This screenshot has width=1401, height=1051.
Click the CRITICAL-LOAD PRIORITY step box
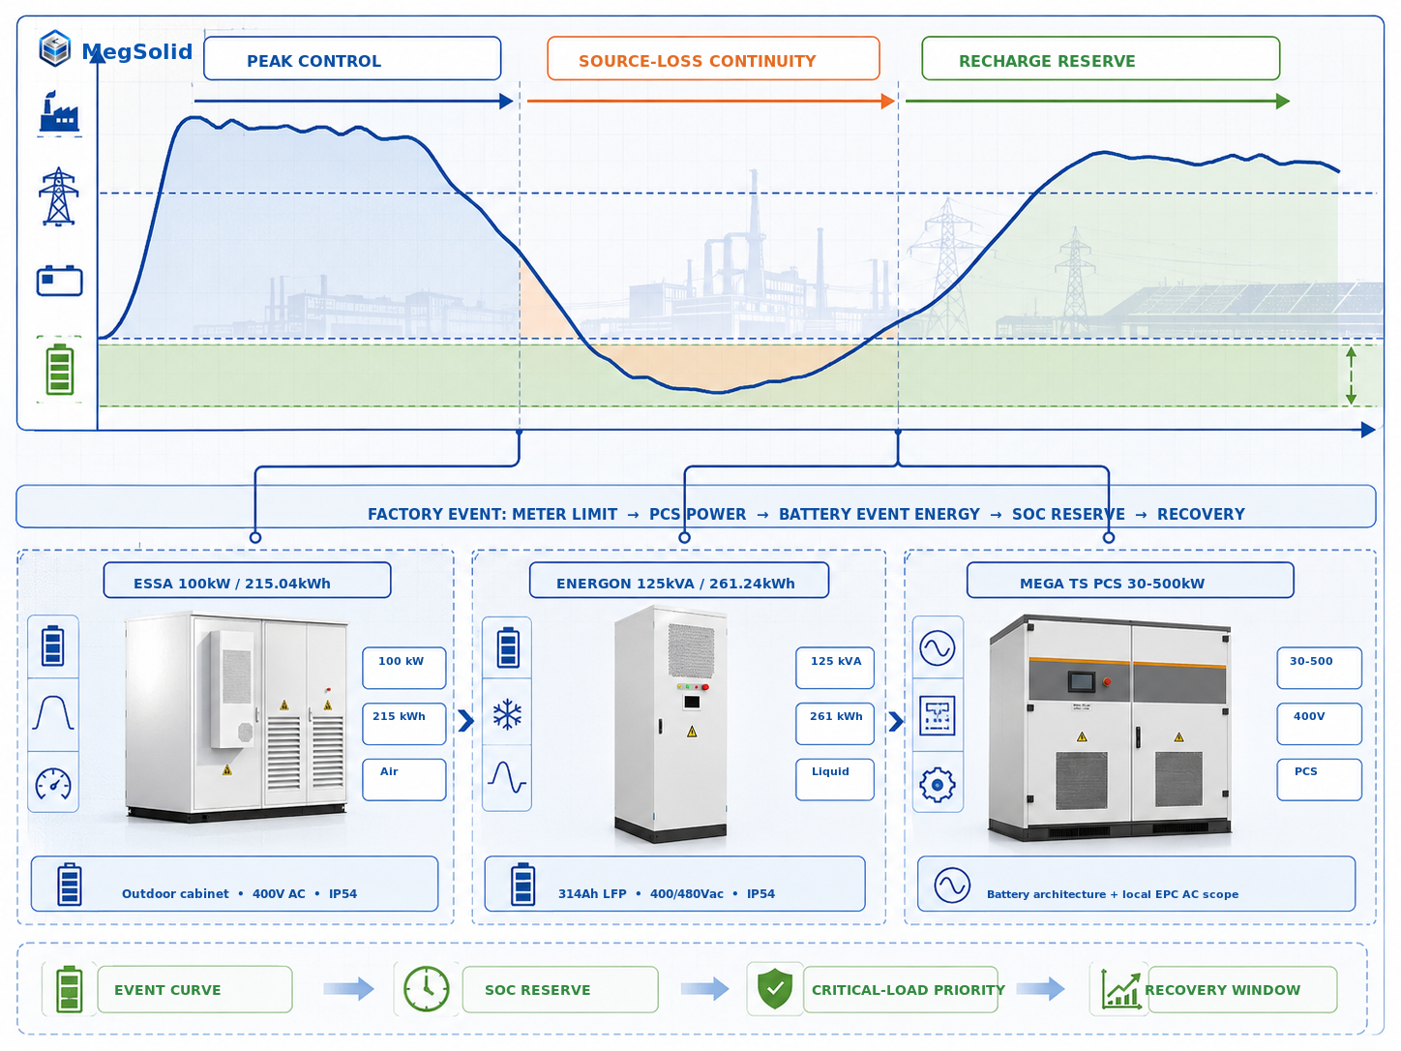click(x=901, y=989)
